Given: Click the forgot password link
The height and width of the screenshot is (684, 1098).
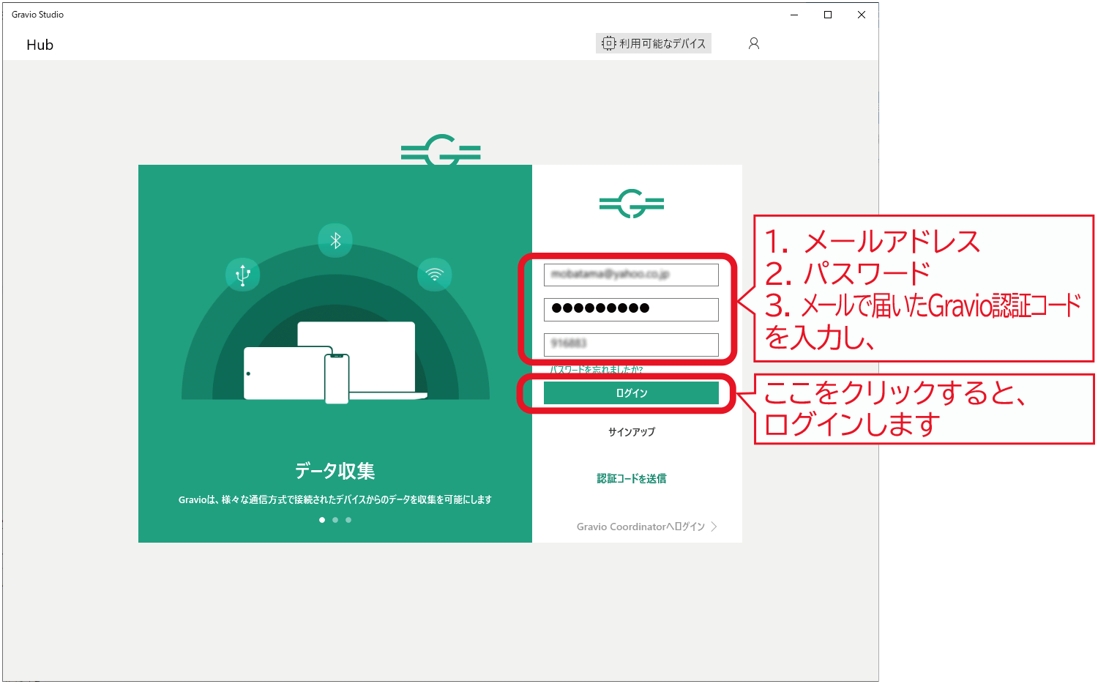Looking at the screenshot, I should [x=596, y=369].
